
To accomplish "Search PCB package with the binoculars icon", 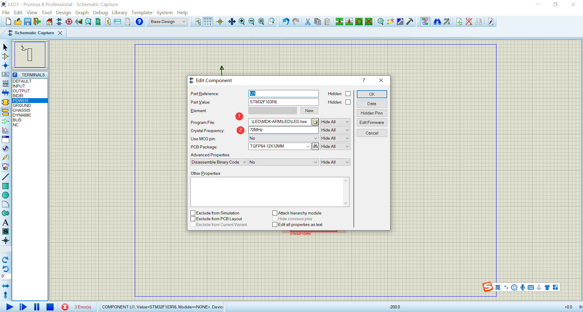I will [315, 146].
